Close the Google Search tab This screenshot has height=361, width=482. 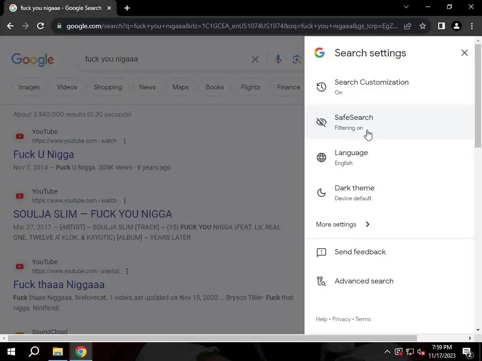coord(109,8)
